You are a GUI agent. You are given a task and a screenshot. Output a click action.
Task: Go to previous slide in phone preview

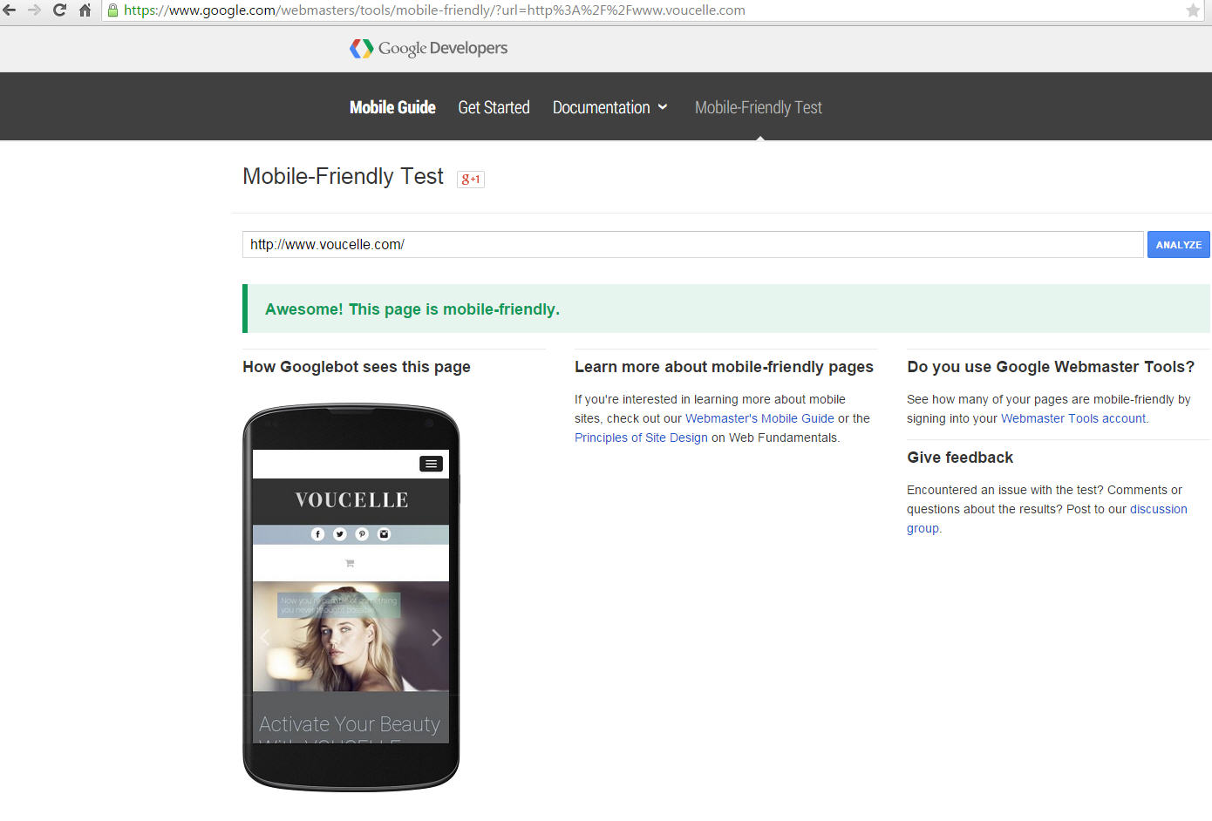[x=264, y=637]
